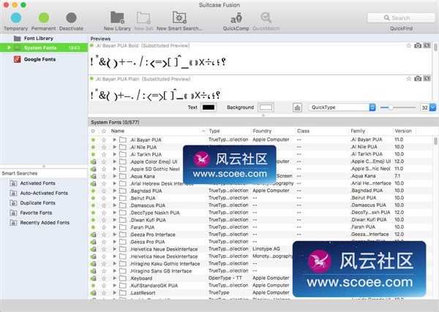Image resolution: width=439 pixels, height=312 pixels.
Task: Click float icon on Al Bayan PUA Plain preview
Action: click(x=427, y=79)
